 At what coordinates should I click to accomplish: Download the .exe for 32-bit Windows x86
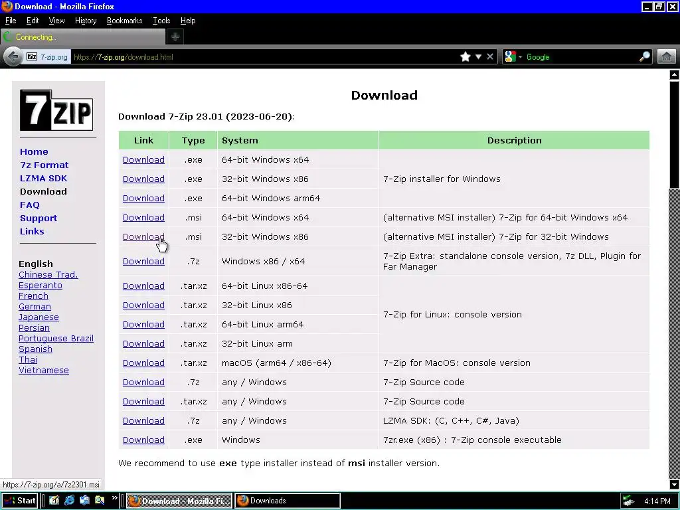click(143, 179)
